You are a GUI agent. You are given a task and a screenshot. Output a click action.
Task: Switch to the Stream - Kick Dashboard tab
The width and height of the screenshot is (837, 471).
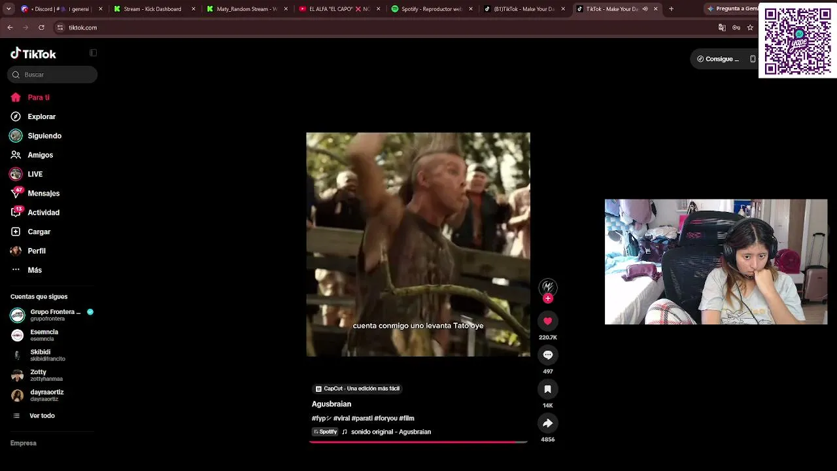coord(154,9)
